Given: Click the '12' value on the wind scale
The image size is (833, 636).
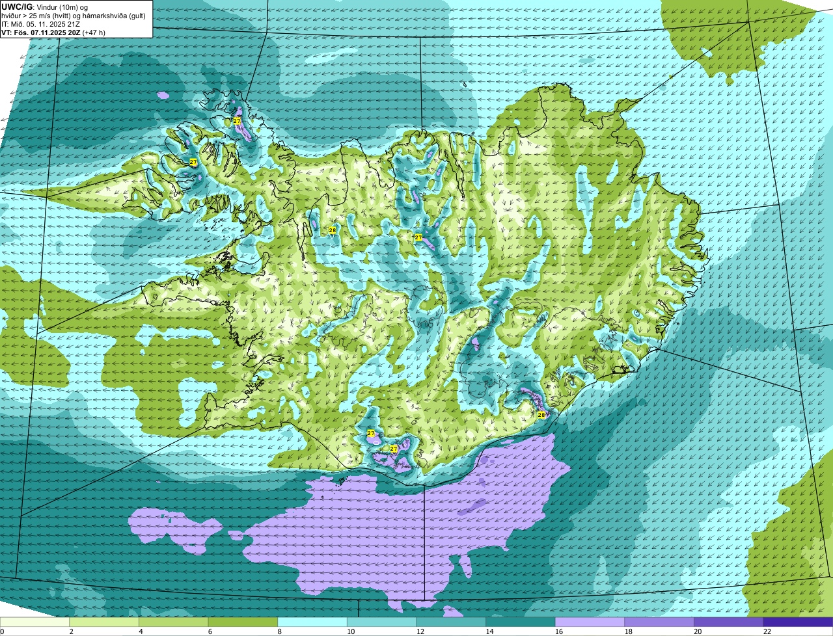Looking at the screenshot, I should tap(420, 631).
